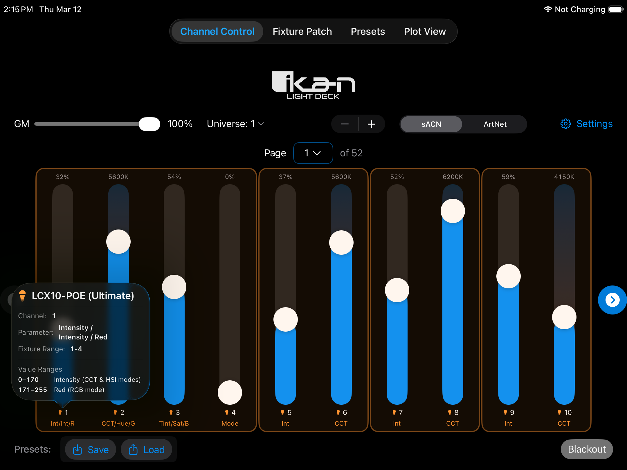Expand the Universe: 1 dropdown

click(235, 124)
